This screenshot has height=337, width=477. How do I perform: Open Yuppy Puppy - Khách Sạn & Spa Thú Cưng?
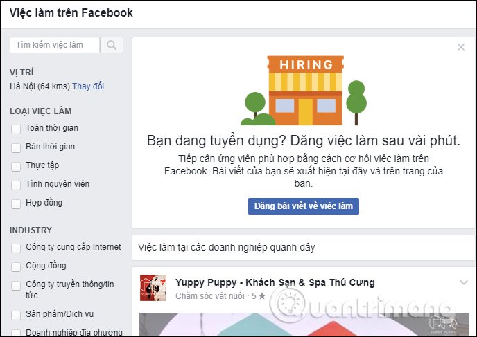pyautogui.click(x=275, y=282)
